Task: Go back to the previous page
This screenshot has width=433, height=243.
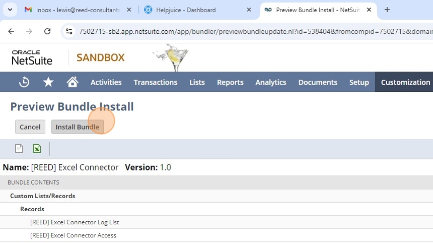Action: pos(11,31)
